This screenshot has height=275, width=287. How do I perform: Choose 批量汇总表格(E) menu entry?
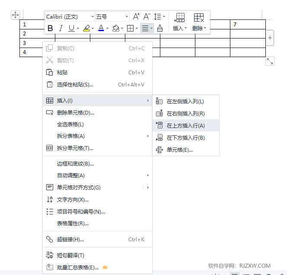97,268
